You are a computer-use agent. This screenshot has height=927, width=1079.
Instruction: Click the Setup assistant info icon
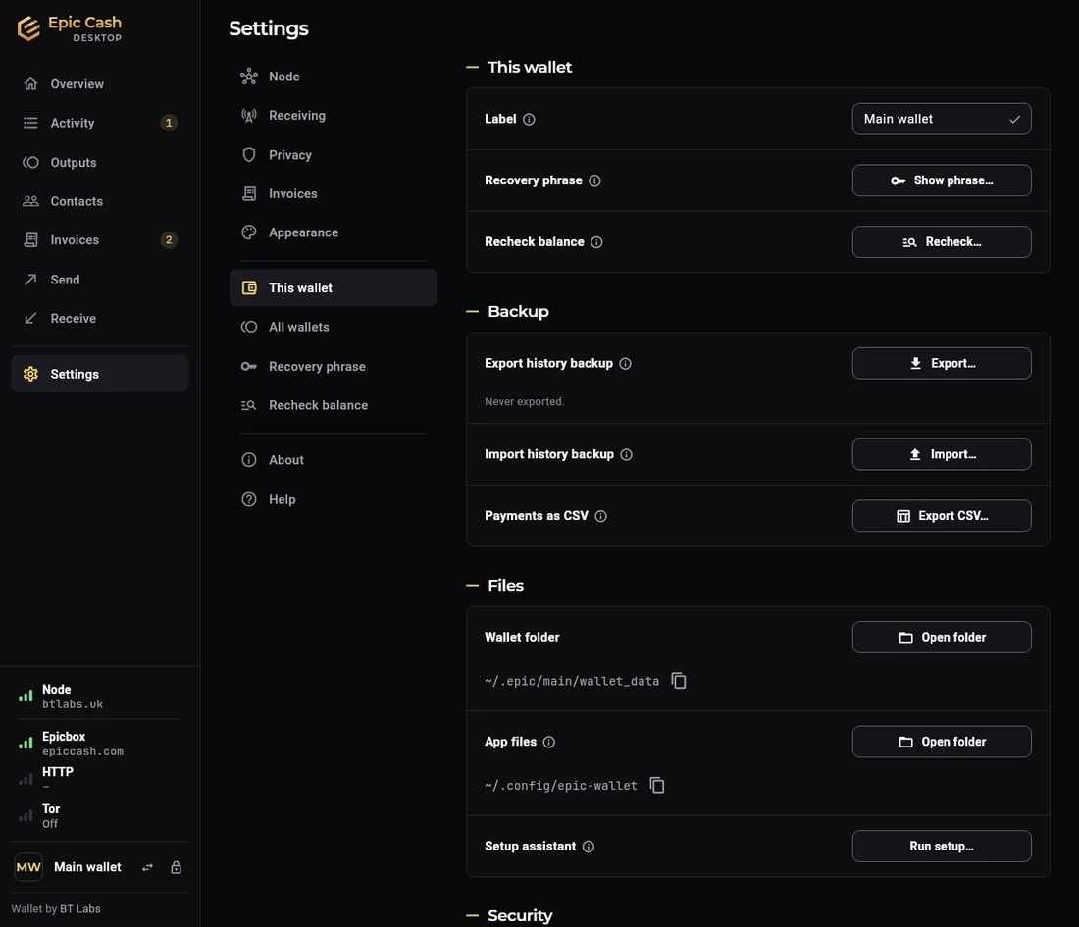[x=589, y=847]
